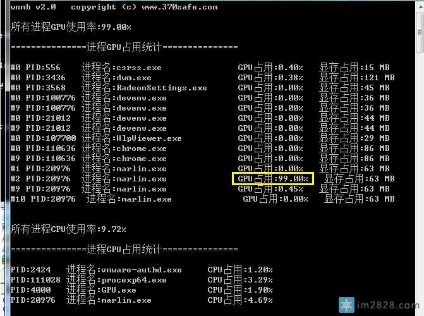Image resolution: width=424 pixels, height=316 pixels.
Task: Select the dwm.exe process name
Action: [133, 78]
